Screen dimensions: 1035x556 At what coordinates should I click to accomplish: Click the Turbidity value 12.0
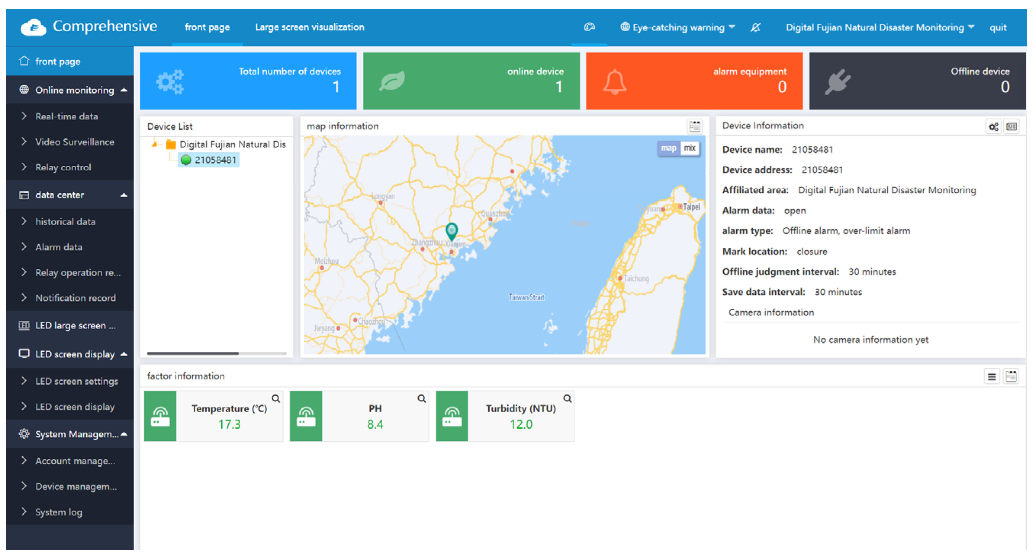coord(521,424)
